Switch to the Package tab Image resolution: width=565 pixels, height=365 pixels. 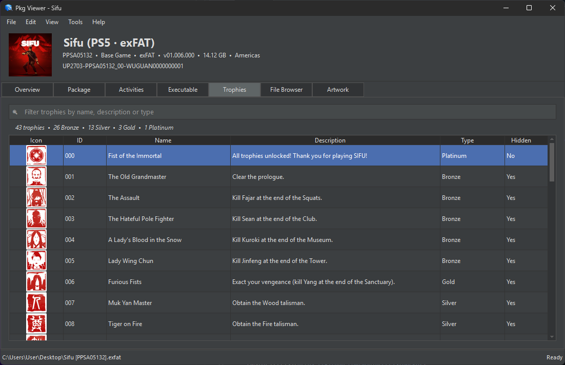tap(79, 90)
